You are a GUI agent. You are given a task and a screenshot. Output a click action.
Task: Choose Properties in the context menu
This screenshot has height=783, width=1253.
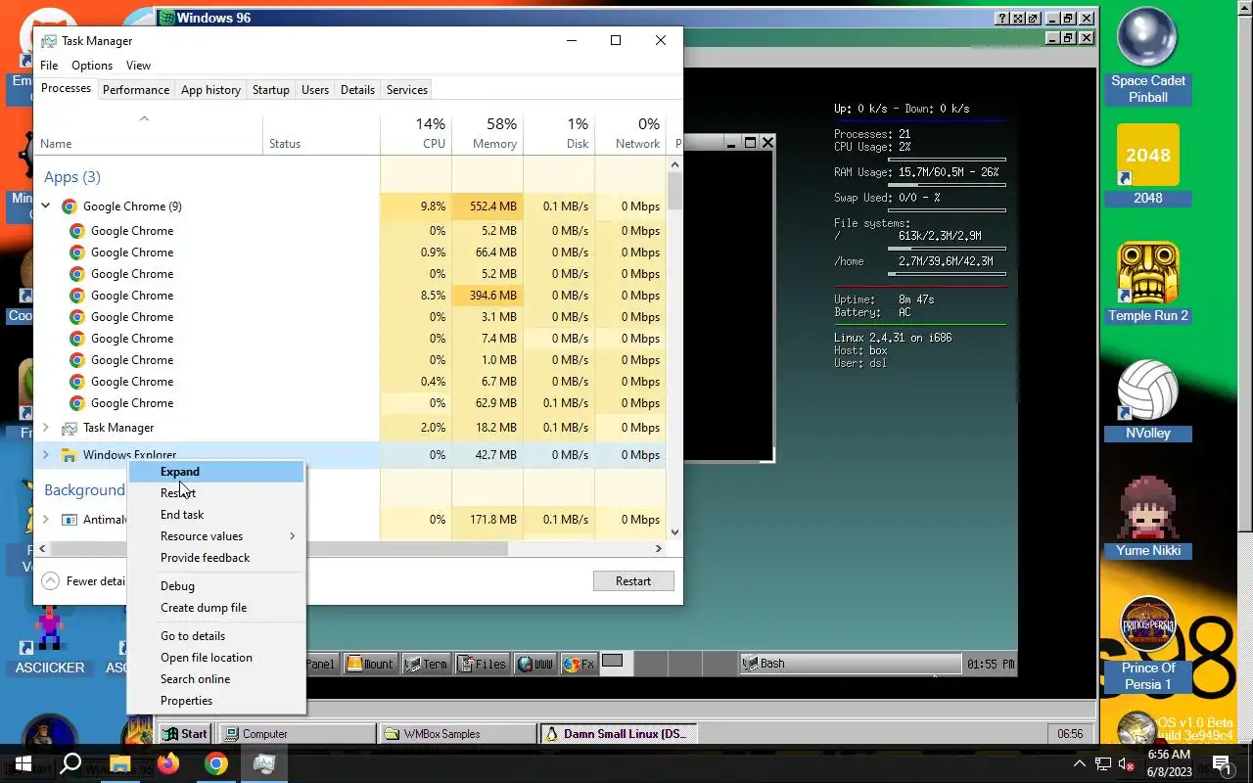[216, 701]
